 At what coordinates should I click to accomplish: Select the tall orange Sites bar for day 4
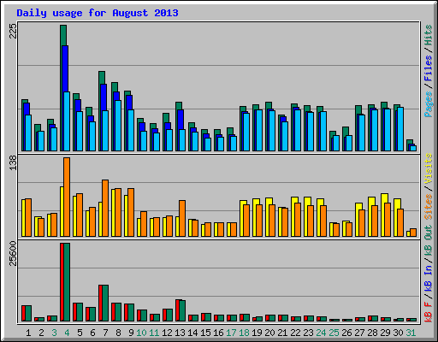[67, 197]
